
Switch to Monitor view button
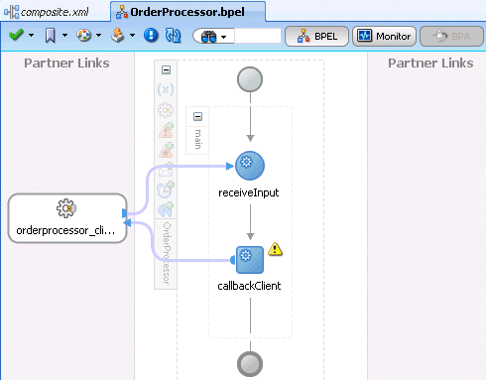(x=384, y=36)
